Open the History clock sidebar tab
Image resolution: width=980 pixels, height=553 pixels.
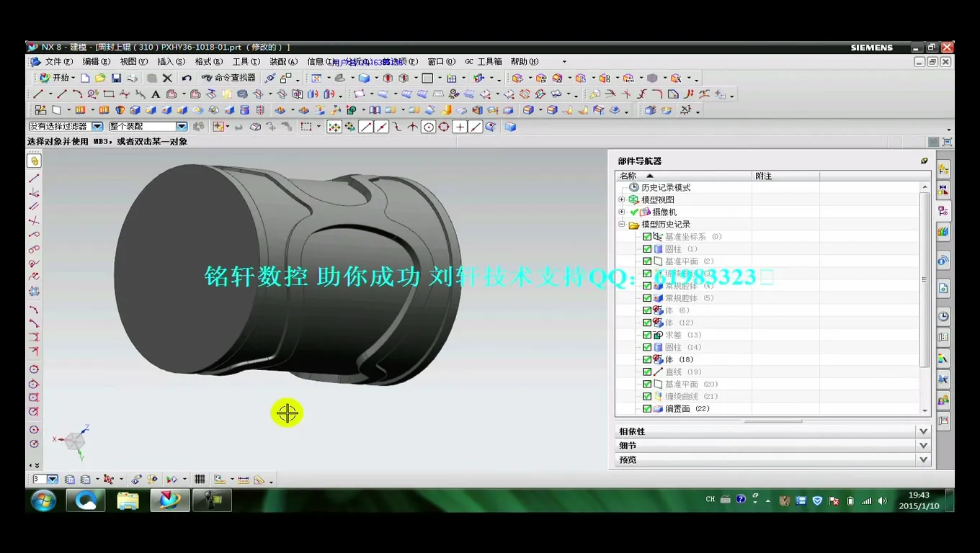943,316
